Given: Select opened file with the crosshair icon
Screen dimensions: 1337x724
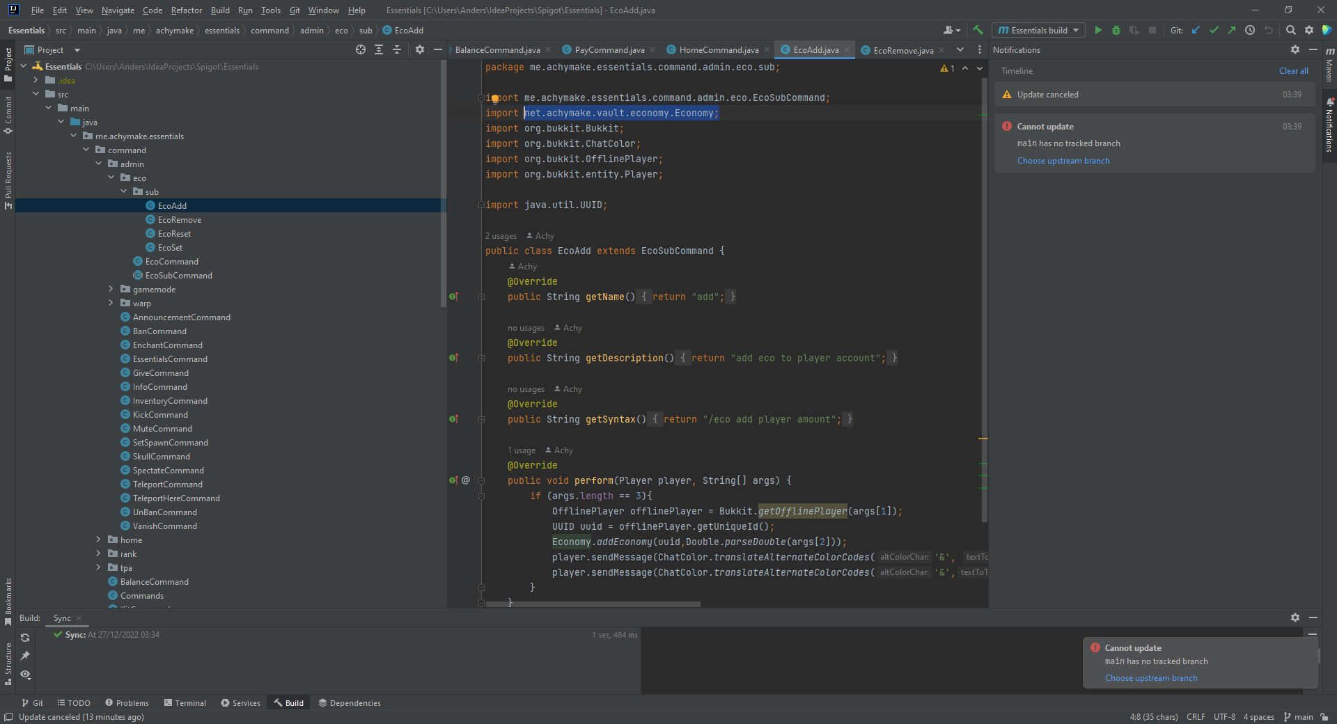Looking at the screenshot, I should click(x=360, y=49).
